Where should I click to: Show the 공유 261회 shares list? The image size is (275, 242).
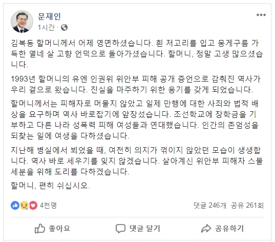[247, 205]
